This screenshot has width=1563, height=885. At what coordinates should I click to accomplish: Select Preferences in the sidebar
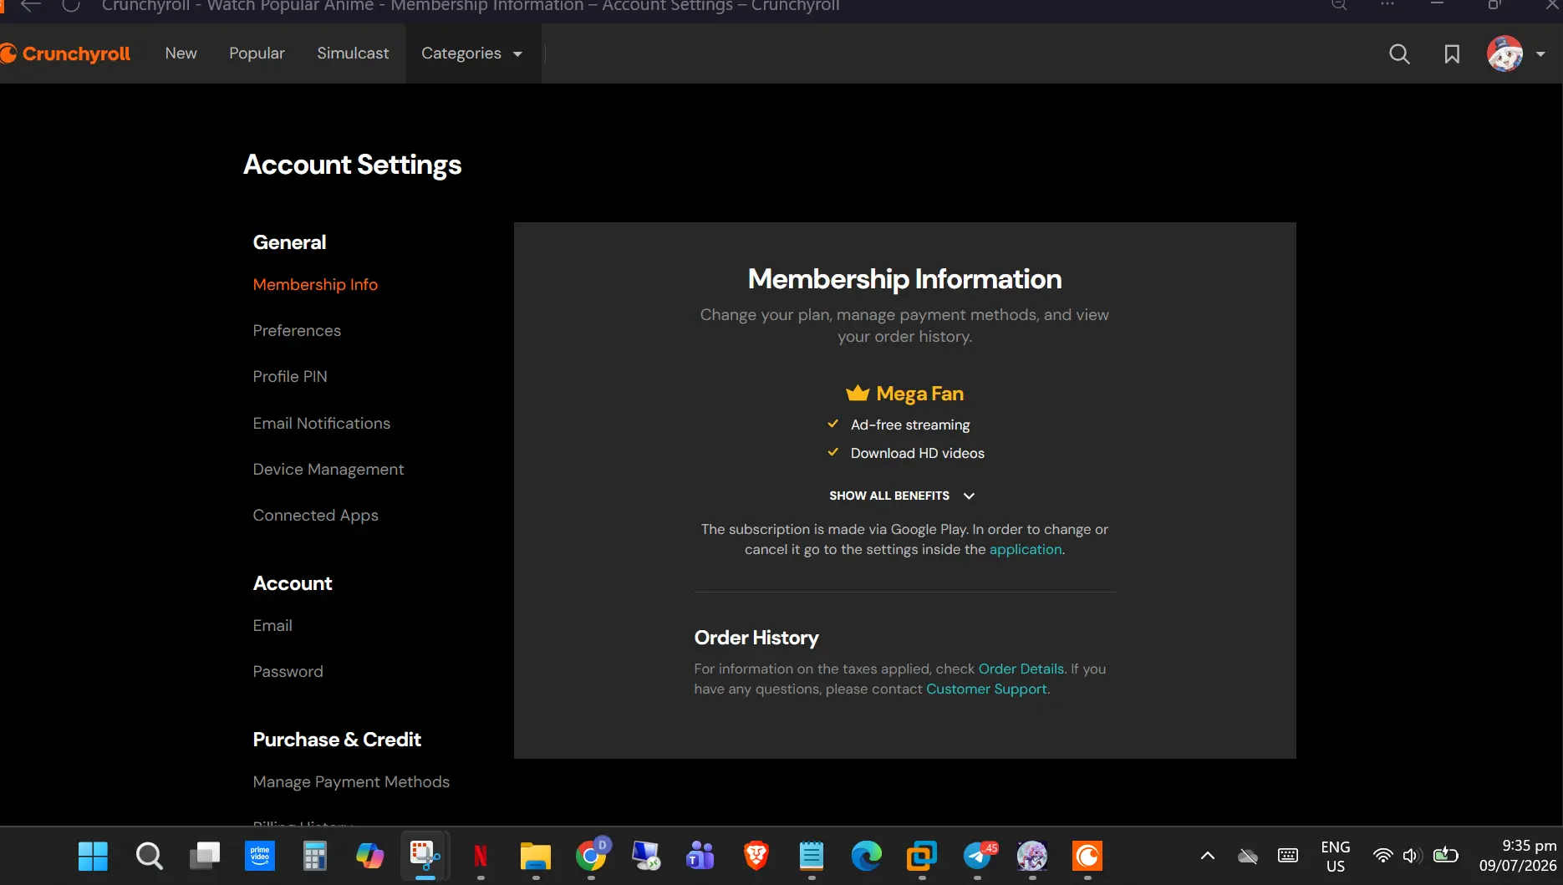297,330
